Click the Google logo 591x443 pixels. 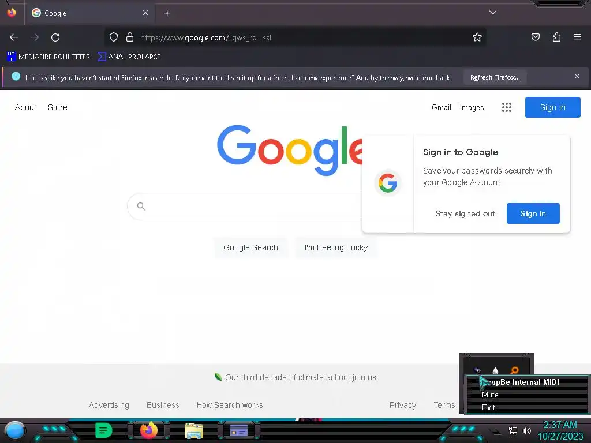click(x=290, y=150)
